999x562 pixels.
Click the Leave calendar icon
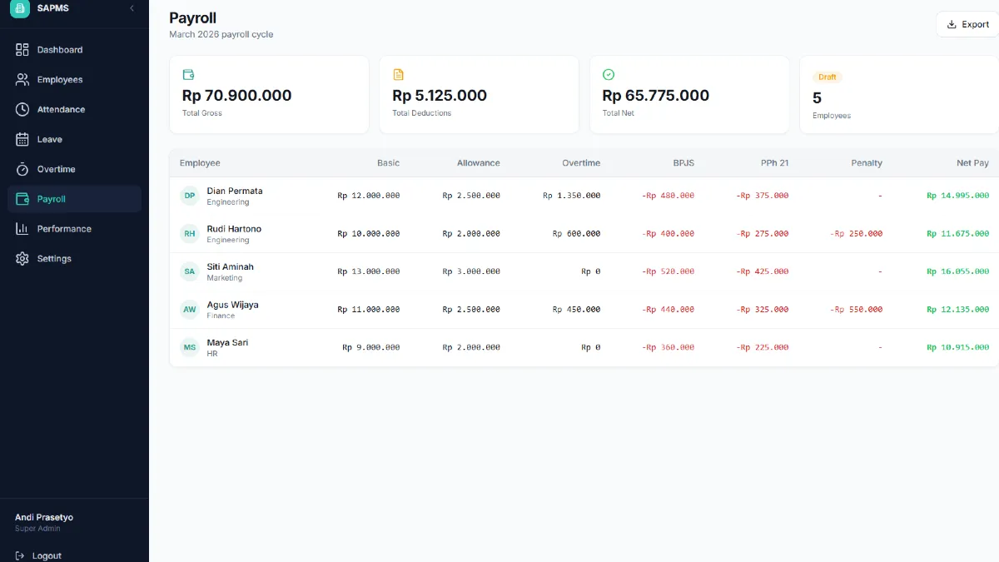[x=22, y=139]
